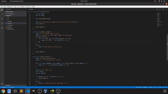Click the Linux configuration indicator
168x94 pixels.
[x=160, y=87]
